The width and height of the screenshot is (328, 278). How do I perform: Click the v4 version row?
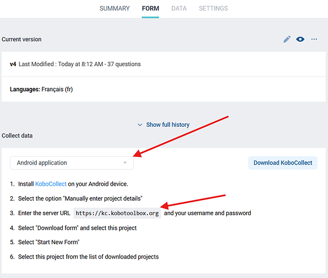coord(163,64)
